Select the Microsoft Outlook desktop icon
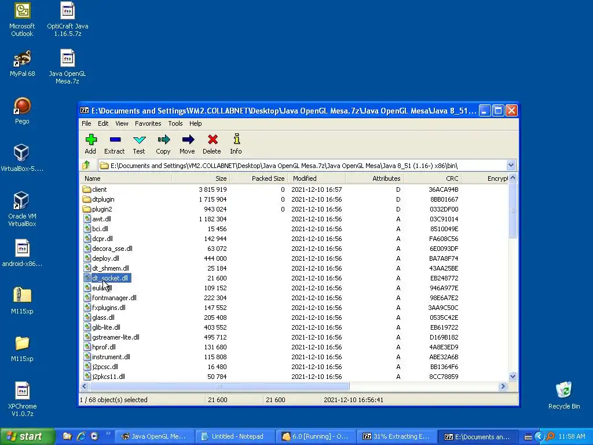 pos(22,20)
